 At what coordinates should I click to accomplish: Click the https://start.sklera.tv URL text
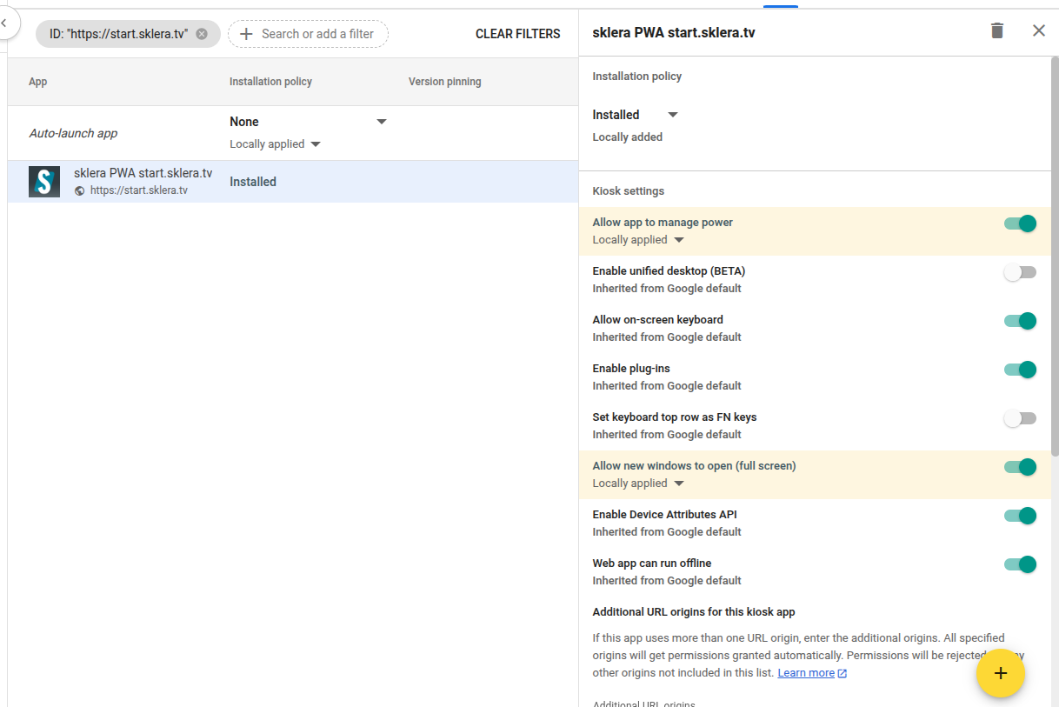[x=139, y=190]
